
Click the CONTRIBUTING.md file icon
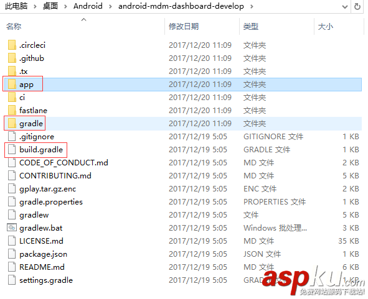pyautogui.click(x=12, y=176)
